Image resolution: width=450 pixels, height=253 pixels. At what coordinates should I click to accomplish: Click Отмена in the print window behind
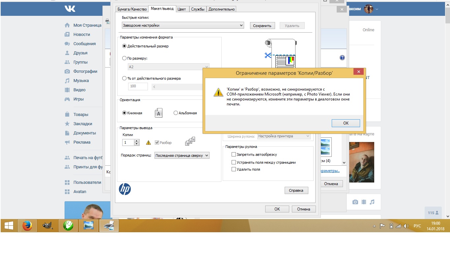click(x=331, y=184)
